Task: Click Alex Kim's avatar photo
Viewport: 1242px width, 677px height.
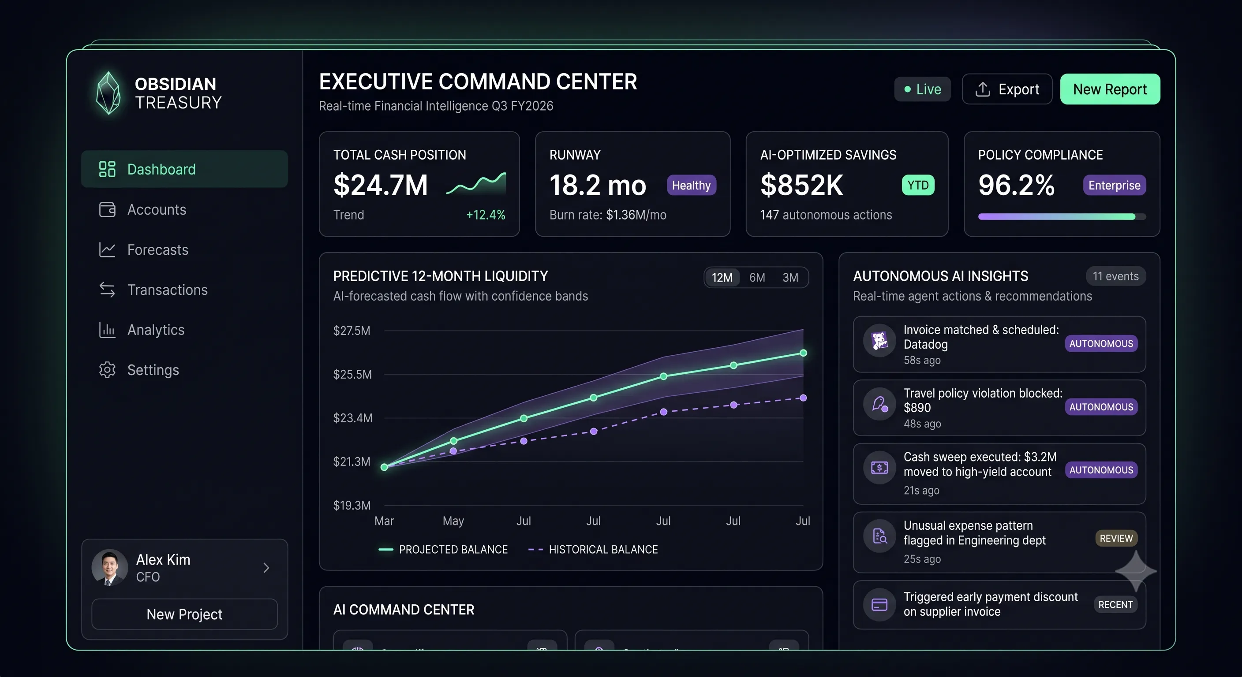Action: coord(109,567)
